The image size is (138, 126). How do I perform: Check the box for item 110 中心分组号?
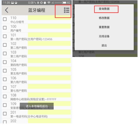5,19
